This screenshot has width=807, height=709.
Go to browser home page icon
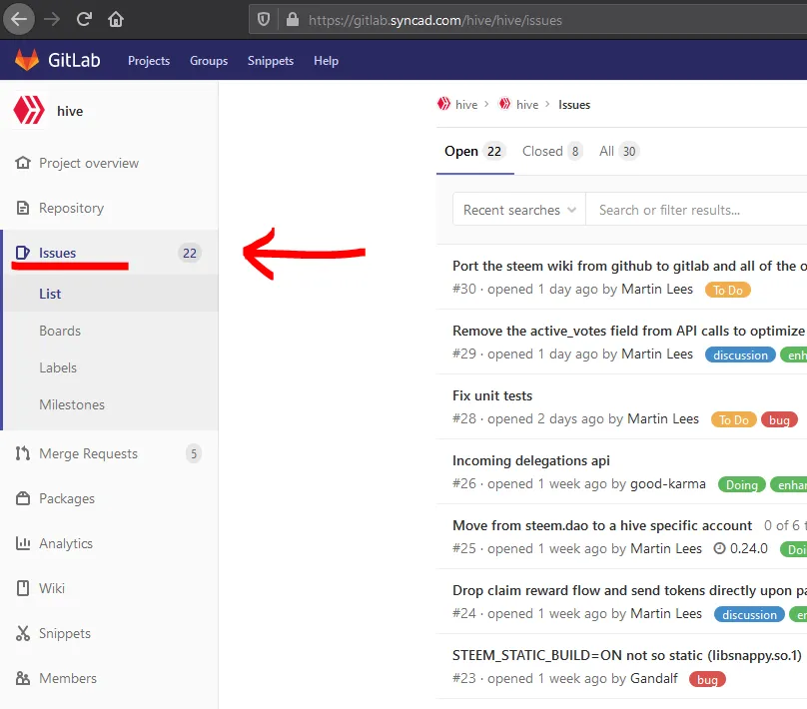pyautogui.click(x=116, y=20)
